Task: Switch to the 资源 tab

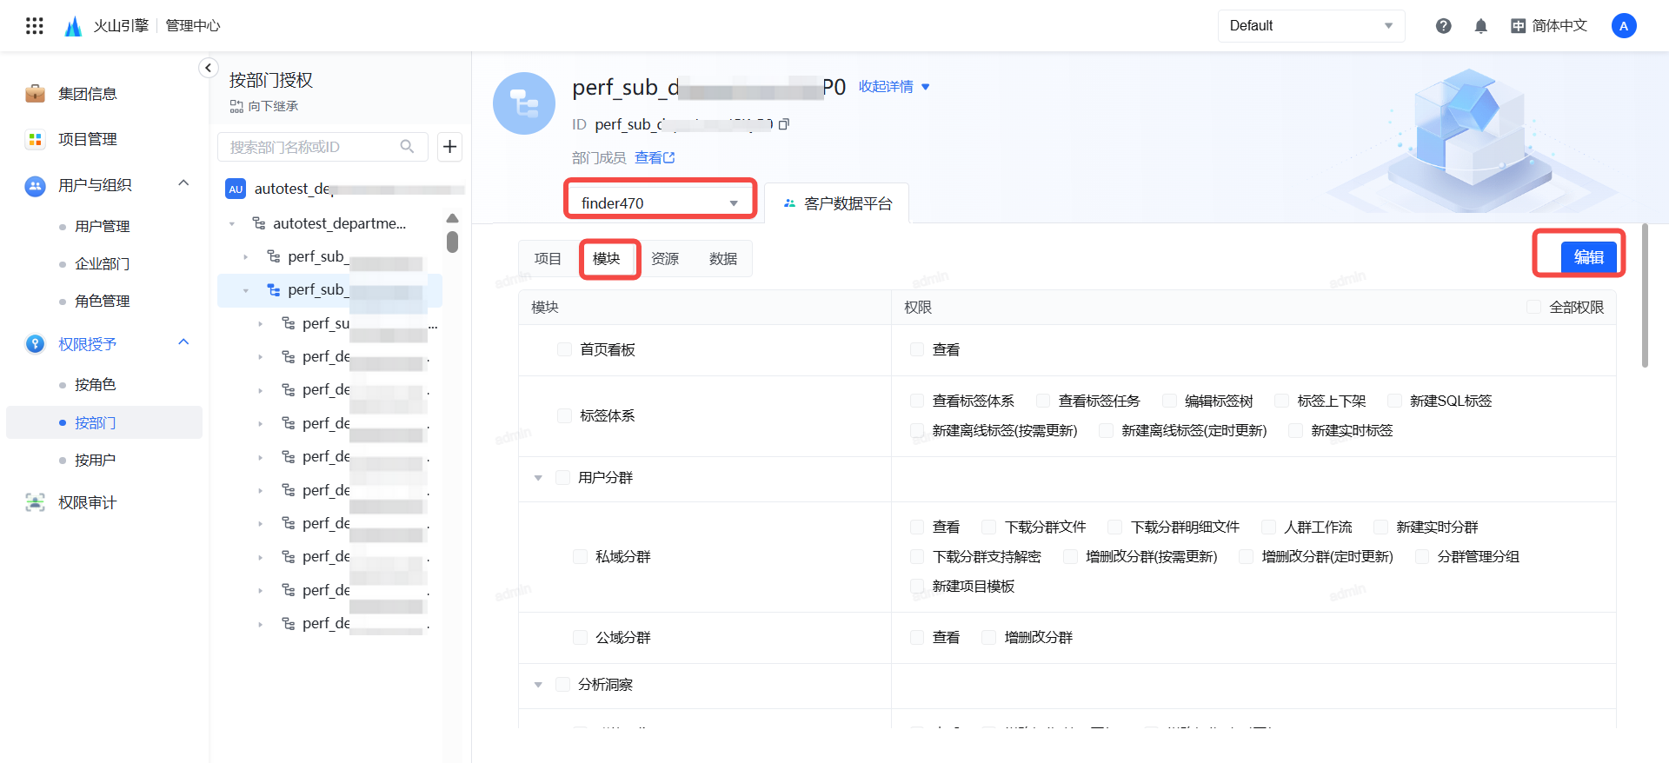Action: tap(665, 258)
